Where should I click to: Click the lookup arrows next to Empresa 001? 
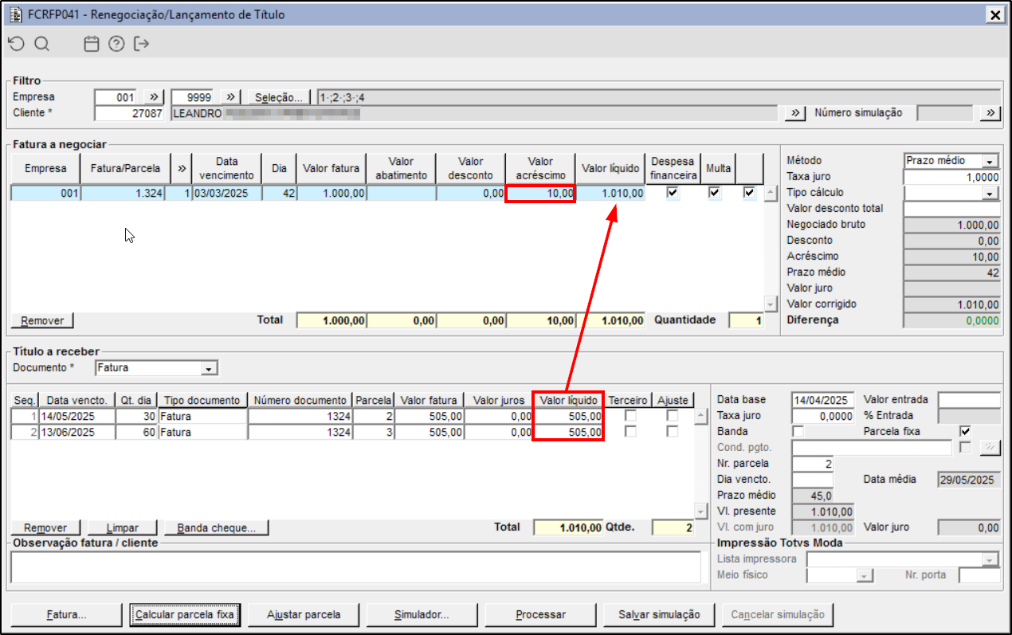(x=154, y=97)
